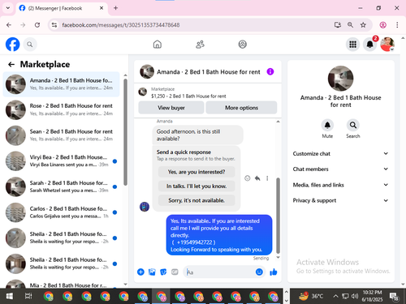The image size is (406, 304).
Task: Click the browser address bar URL
Action: (x=121, y=25)
